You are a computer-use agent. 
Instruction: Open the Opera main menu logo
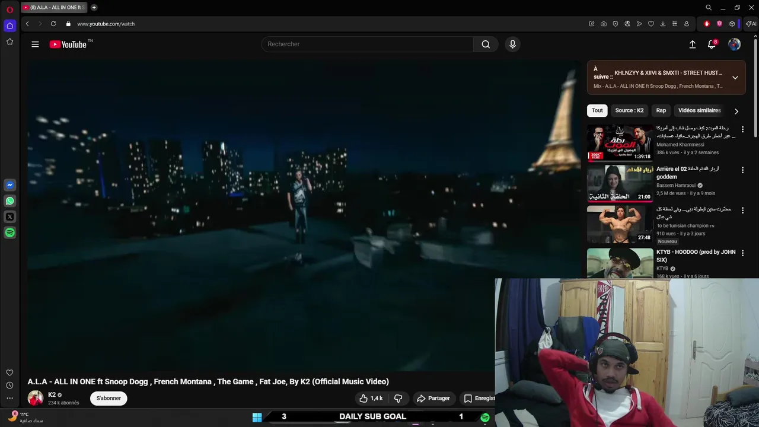(9, 9)
